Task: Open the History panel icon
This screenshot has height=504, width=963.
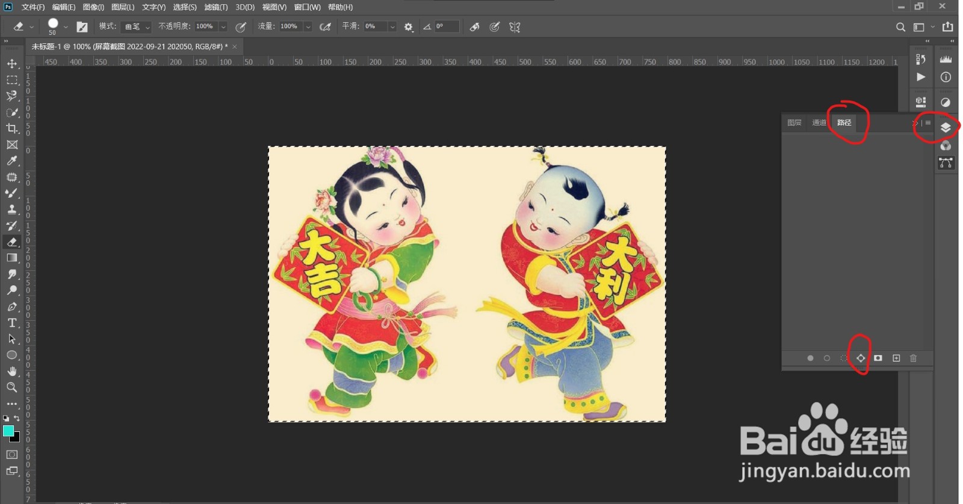Action: point(920,59)
